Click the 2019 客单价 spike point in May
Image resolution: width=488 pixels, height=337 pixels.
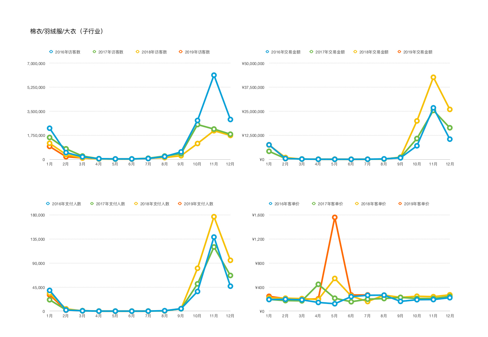(335, 217)
